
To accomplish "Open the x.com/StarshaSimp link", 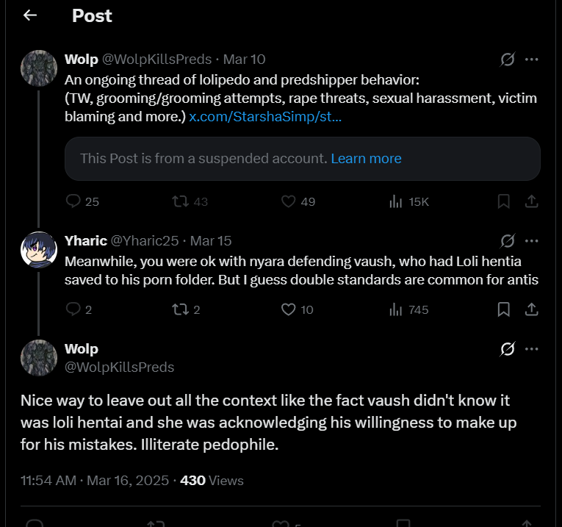I will coord(265,117).
